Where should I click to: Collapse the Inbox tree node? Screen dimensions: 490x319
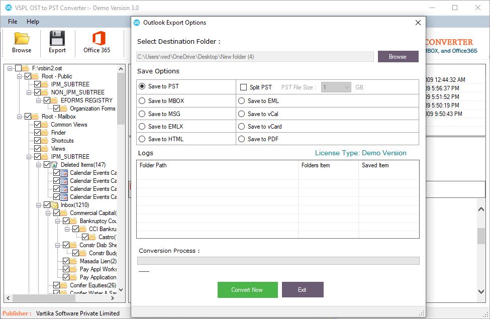[x=38, y=205]
